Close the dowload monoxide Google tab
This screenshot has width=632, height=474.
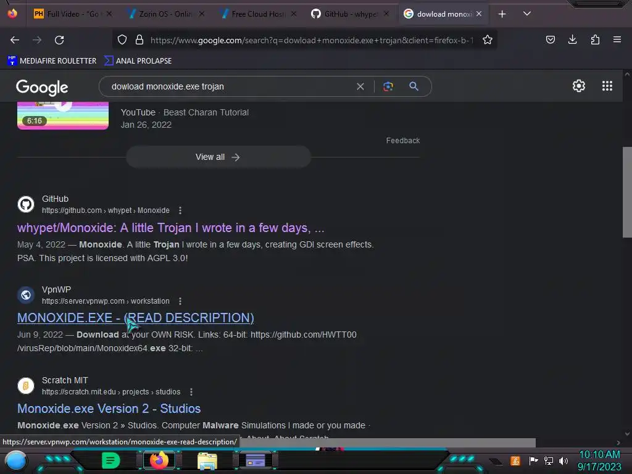click(x=478, y=14)
